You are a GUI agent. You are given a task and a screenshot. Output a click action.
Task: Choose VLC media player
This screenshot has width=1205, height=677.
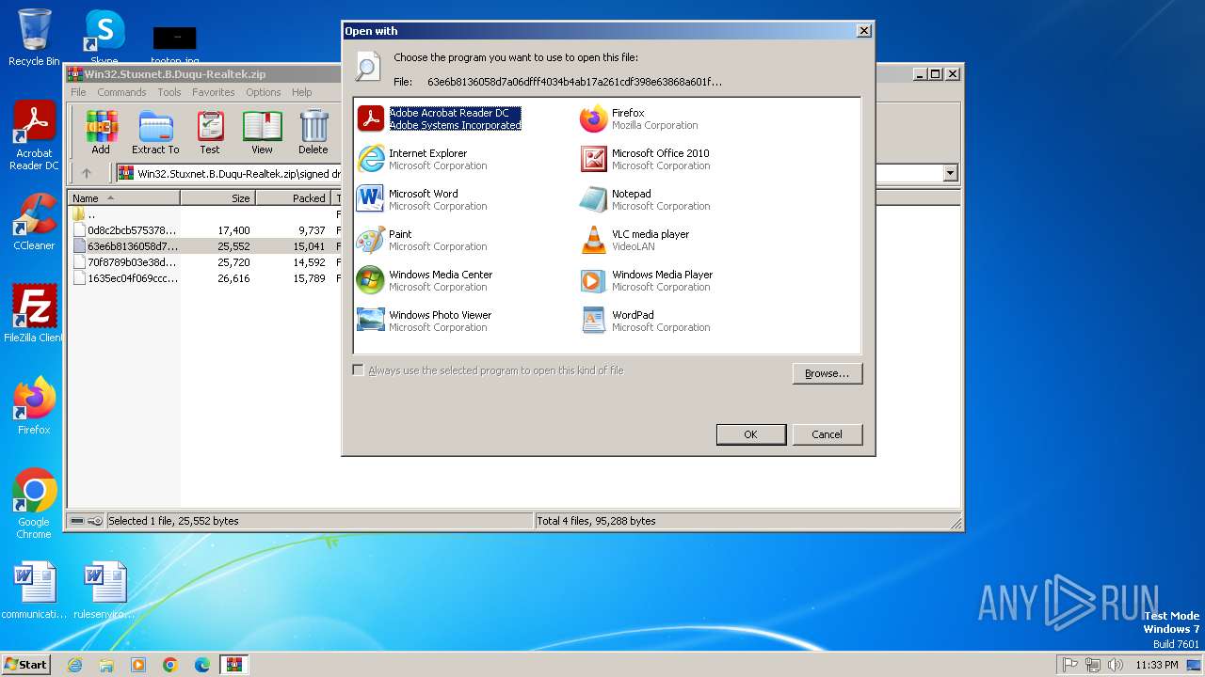[x=635, y=240]
